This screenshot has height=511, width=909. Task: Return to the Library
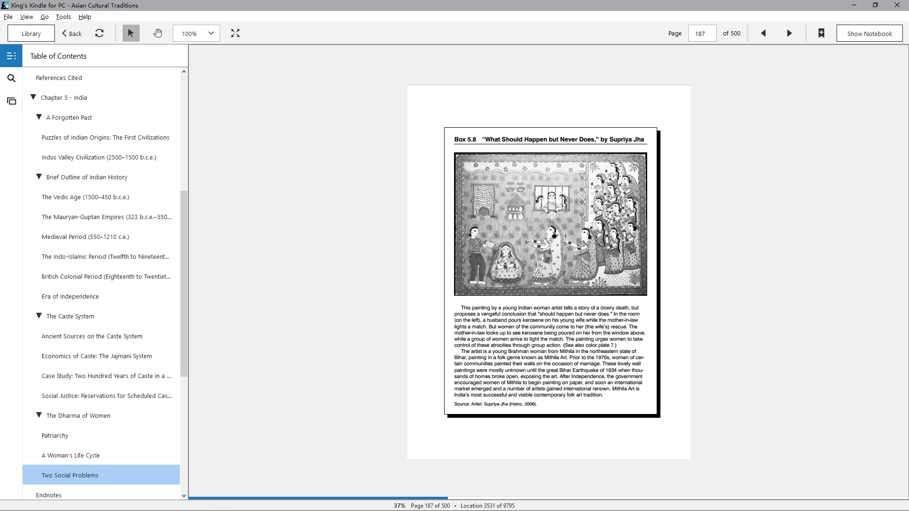click(x=31, y=33)
